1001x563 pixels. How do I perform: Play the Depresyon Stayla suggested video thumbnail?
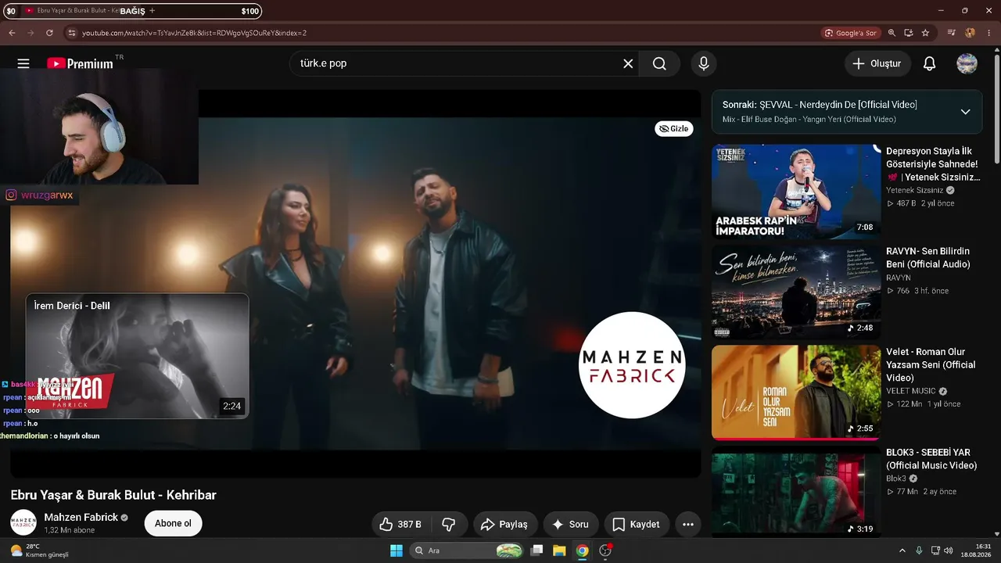796,192
